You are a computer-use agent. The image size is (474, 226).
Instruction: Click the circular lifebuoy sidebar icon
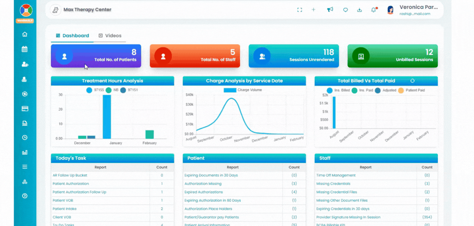tap(25, 94)
